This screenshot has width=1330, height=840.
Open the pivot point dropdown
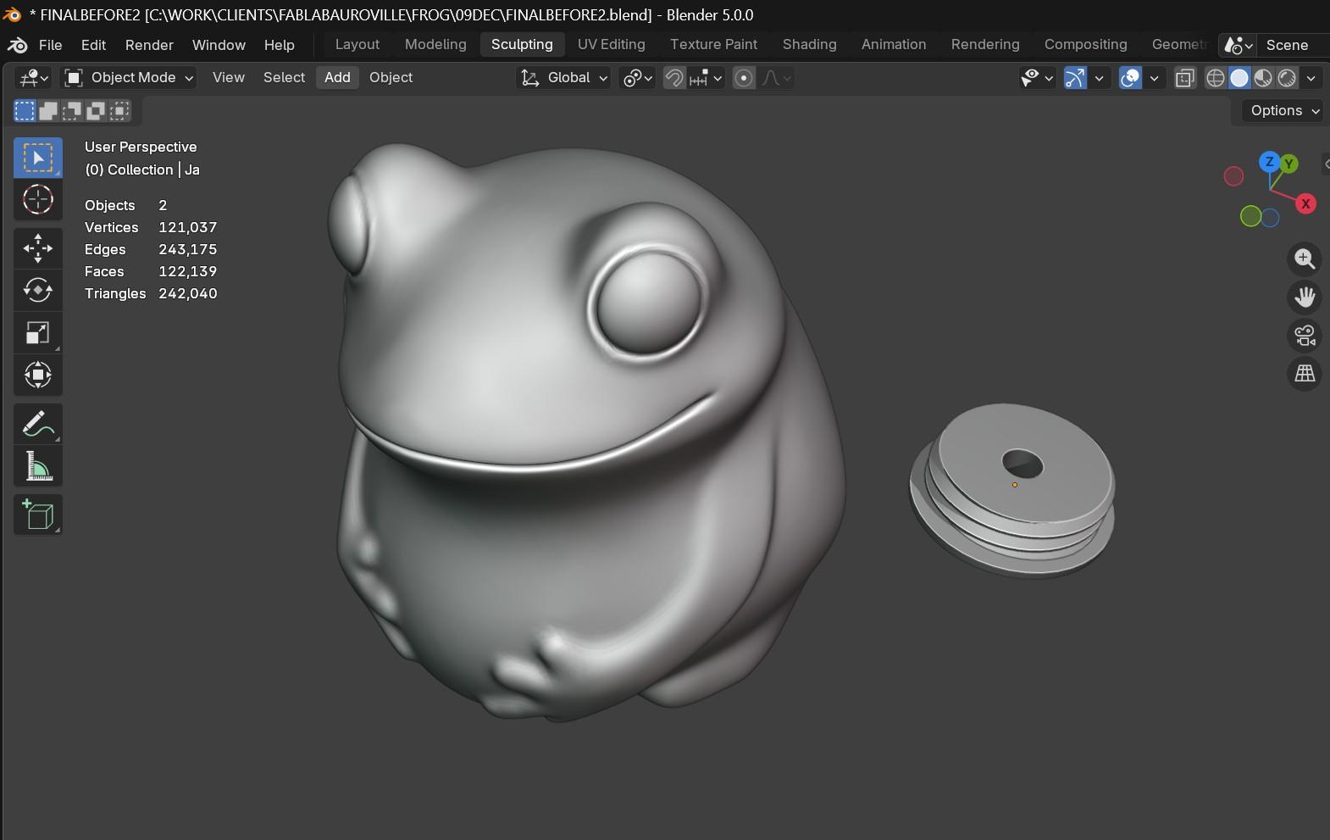click(638, 78)
